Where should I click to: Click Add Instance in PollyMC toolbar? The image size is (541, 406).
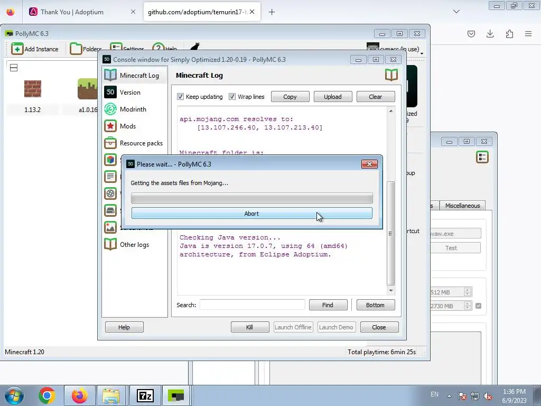[x=35, y=49]
